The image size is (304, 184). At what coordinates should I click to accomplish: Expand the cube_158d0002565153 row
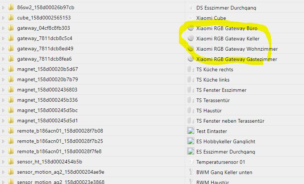pyautogui.click(x=3, y=18)
